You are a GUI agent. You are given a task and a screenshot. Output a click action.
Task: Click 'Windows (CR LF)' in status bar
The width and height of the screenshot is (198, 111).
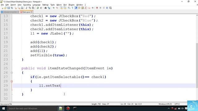point(165,104)
